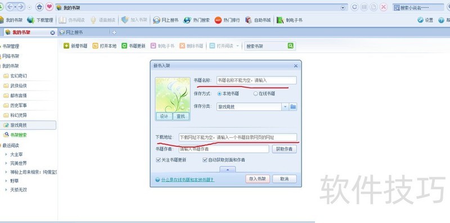
Task: Expand 野草 recent item
Action: coord(6,180)
